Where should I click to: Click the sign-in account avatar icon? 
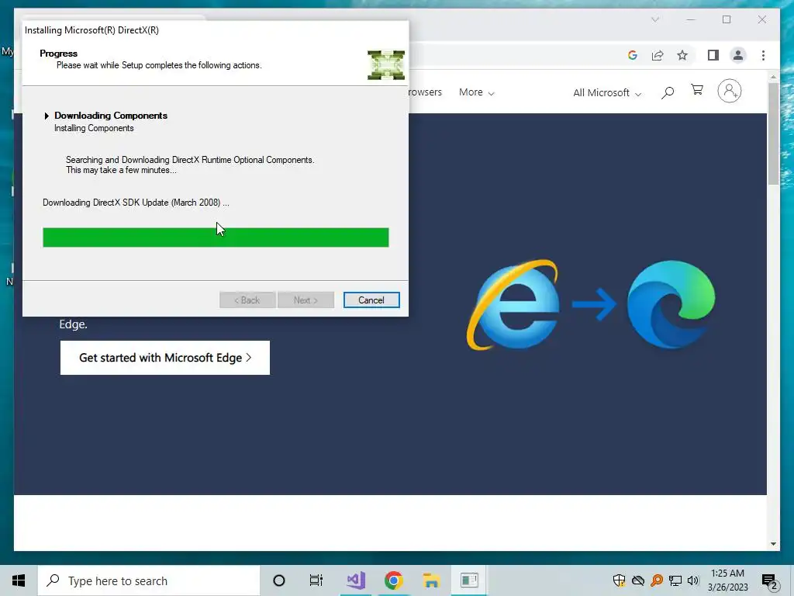[x=729, y=92]
